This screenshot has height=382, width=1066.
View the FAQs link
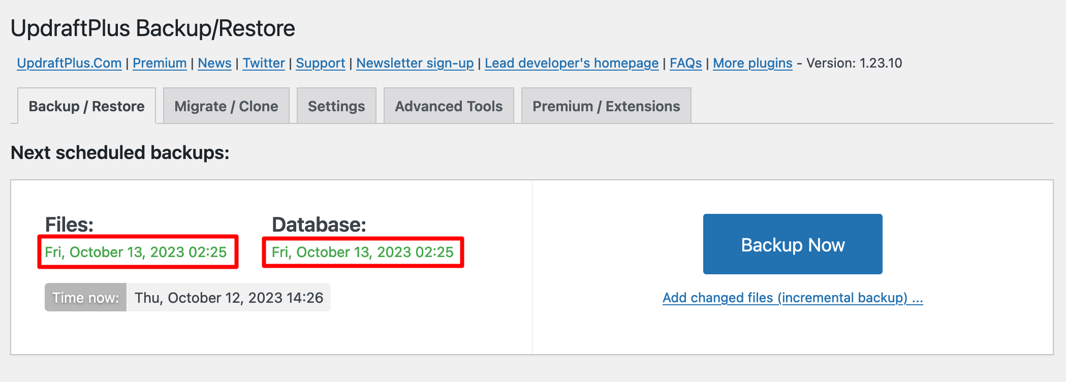686,63
